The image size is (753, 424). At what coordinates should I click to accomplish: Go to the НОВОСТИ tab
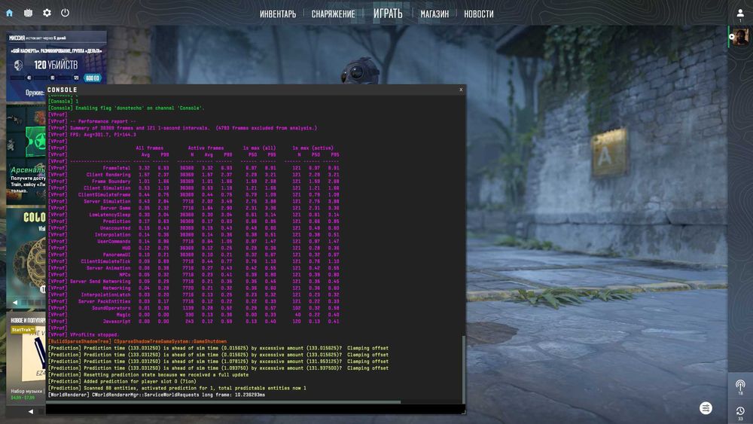coord(478,14)
